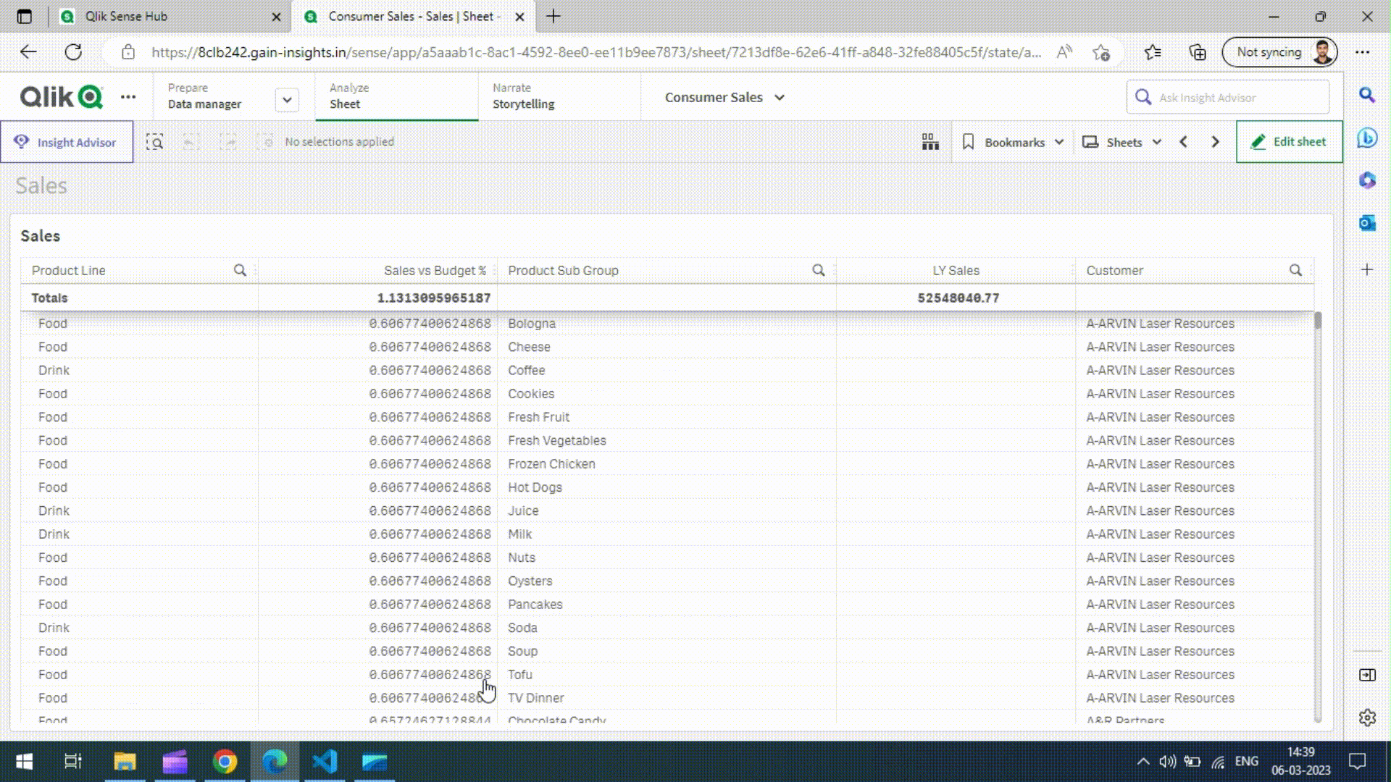Open browser collections

point(1198,52)
